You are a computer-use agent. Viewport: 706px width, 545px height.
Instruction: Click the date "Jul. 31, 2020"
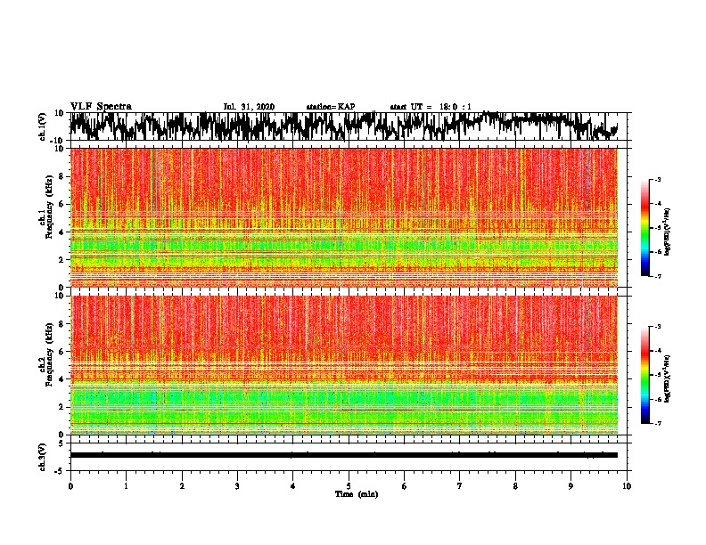(x=249, y=107)
